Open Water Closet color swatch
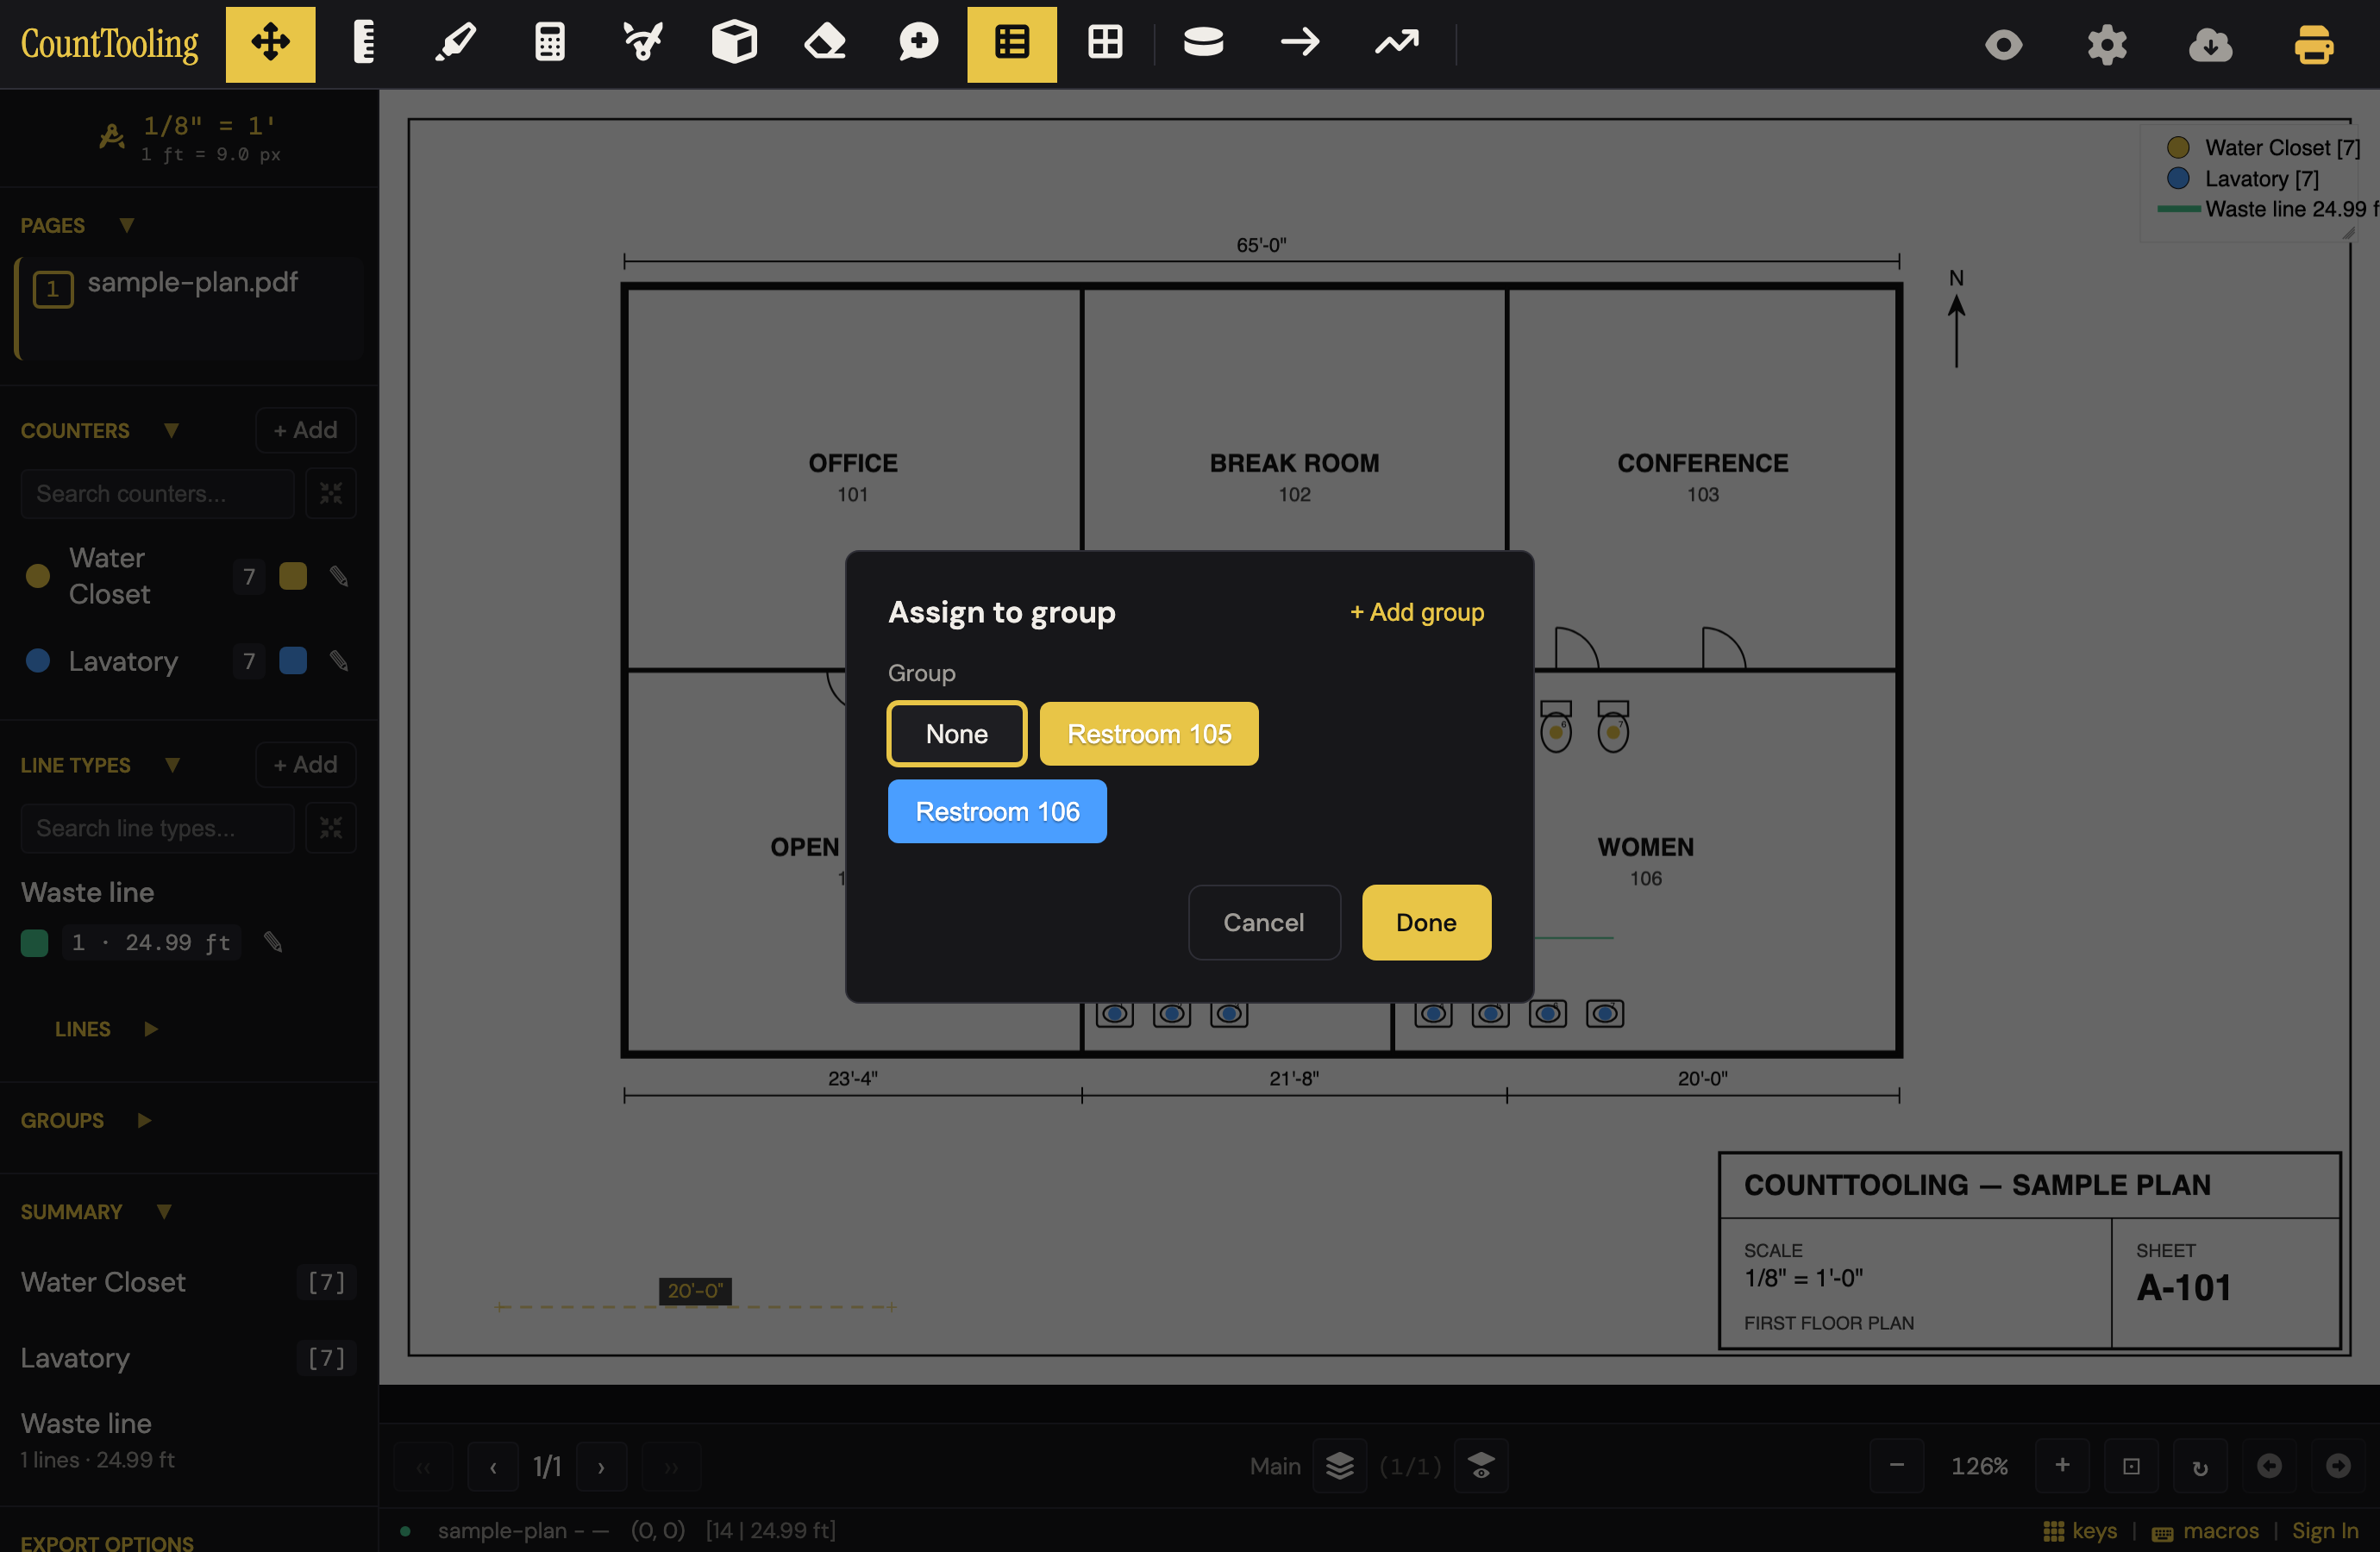 (x=293, y=576)
